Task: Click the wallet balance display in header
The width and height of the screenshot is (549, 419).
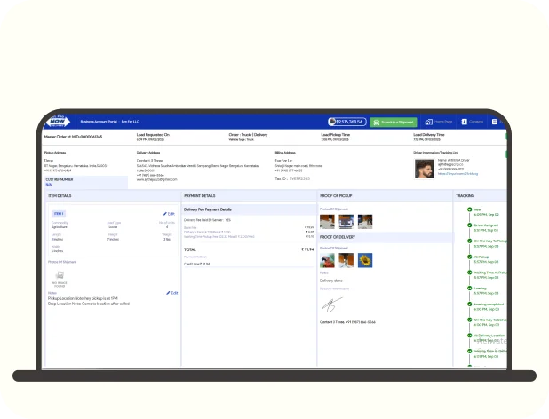Action: pyautogui.click(x=346, y=122)
